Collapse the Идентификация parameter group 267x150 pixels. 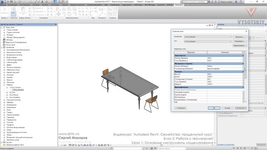click(243, 87)
